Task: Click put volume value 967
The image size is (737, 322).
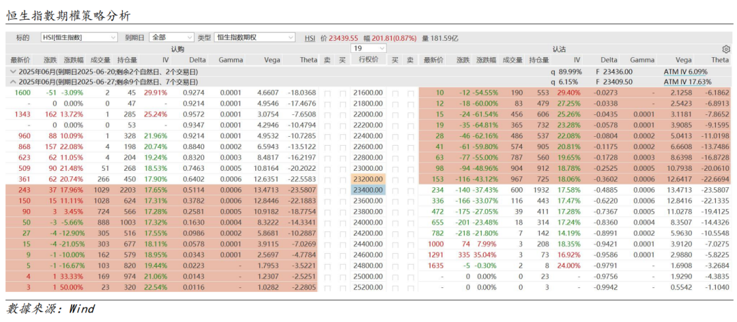Action: [x=516, y=181]
